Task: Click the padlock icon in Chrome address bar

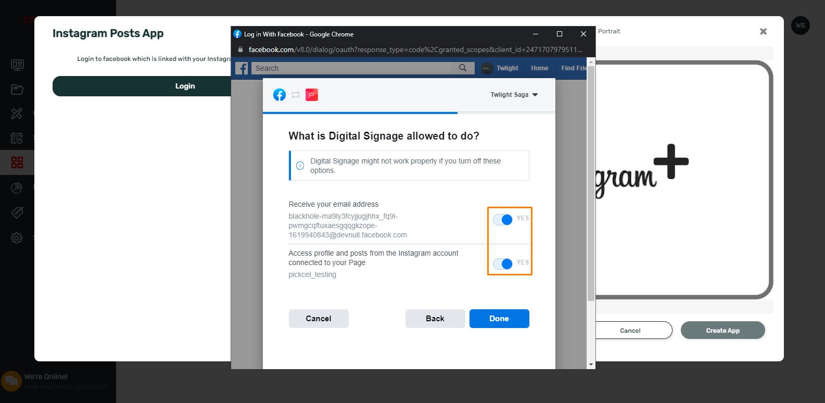Action: [240, 49]
